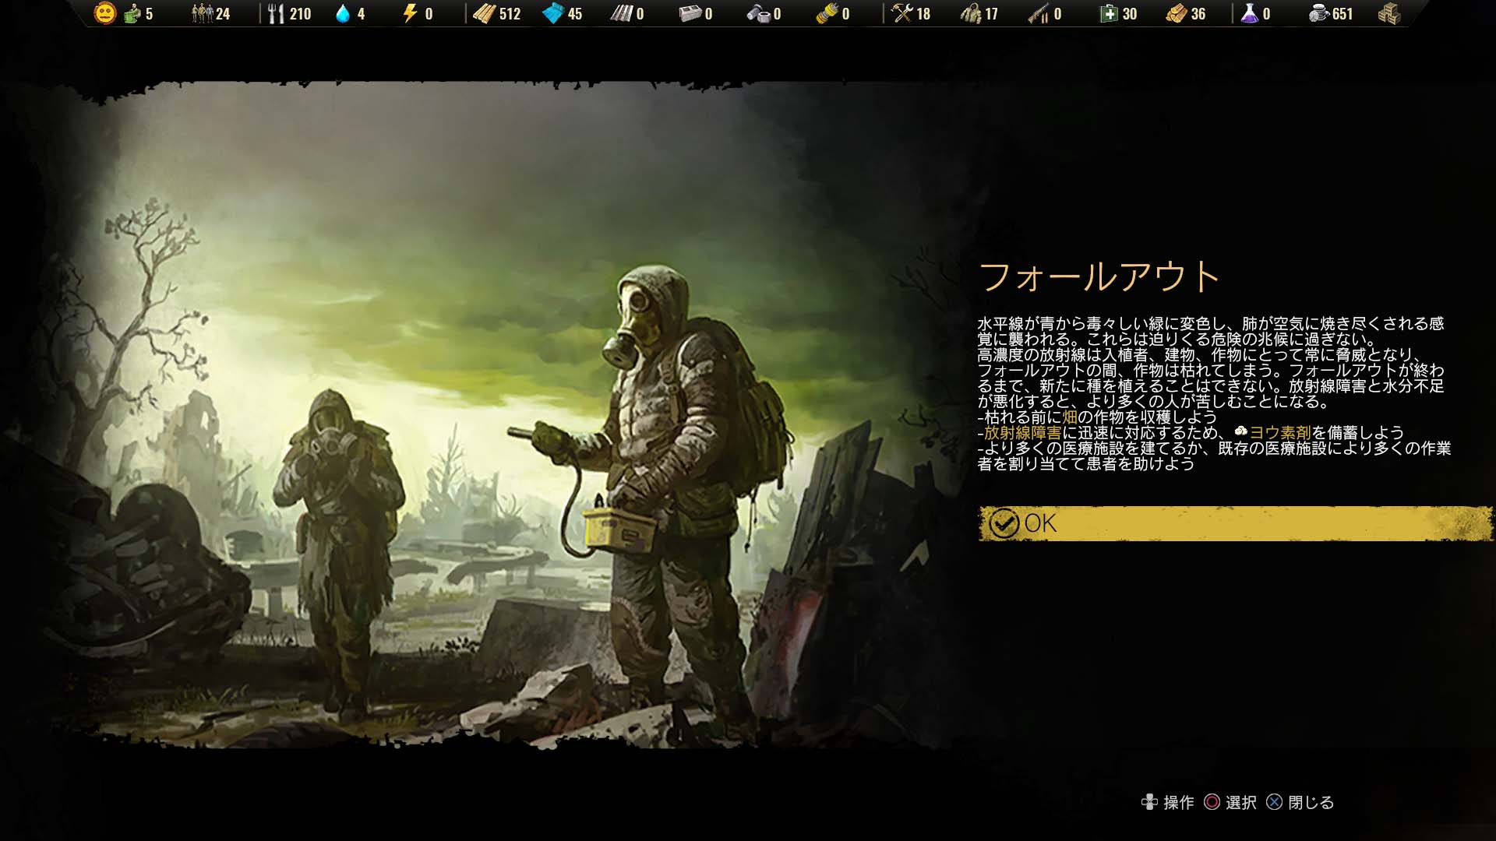Click the storage crates icon at top right
The image size is (1496, 841).
1388,13
